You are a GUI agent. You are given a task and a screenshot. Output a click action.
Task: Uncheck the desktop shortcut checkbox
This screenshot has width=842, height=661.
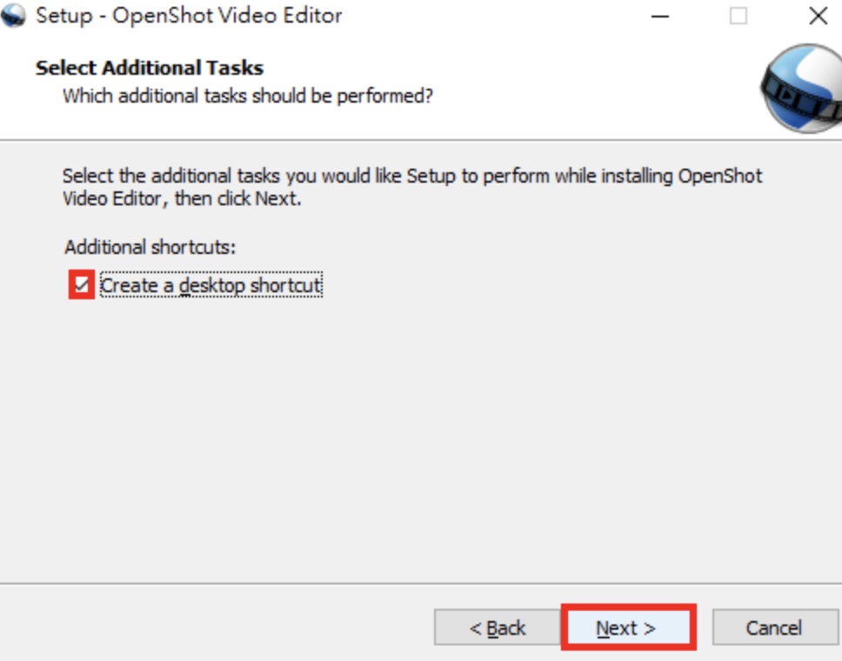tap(82, 284)
